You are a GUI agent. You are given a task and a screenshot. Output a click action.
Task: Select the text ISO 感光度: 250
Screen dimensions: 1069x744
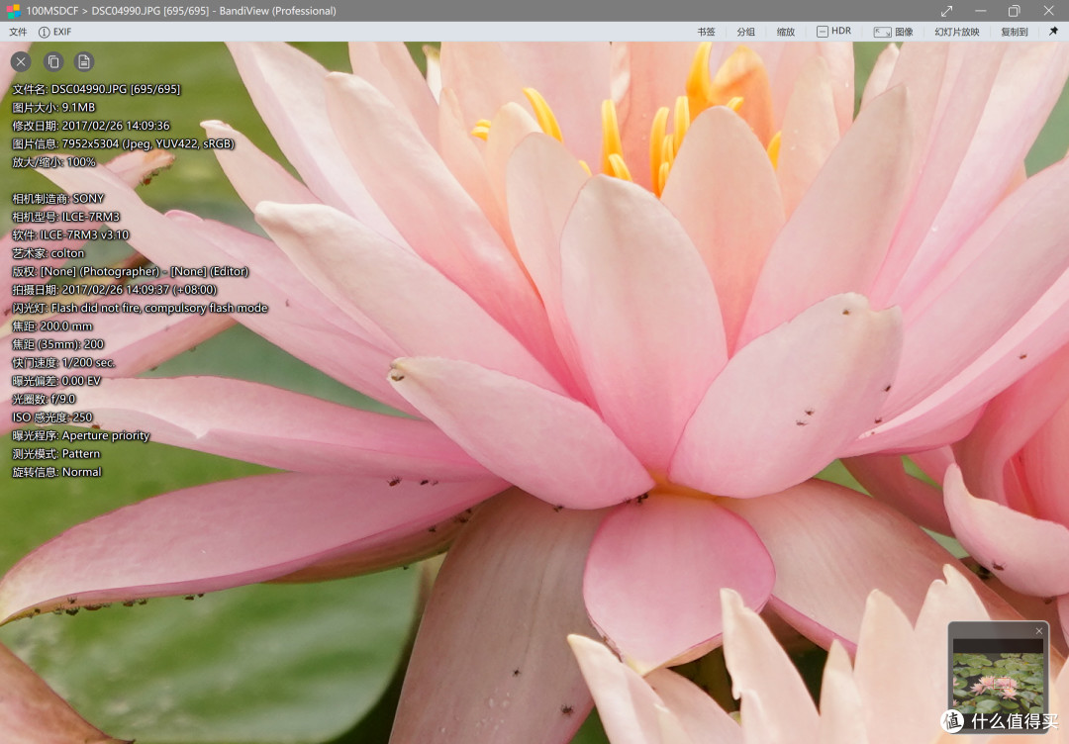(52, 418)
